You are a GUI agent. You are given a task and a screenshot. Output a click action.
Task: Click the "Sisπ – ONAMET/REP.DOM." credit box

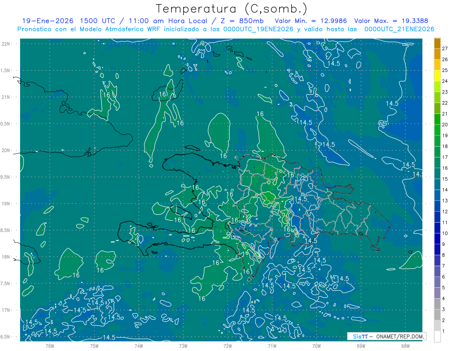click(386, 336)
